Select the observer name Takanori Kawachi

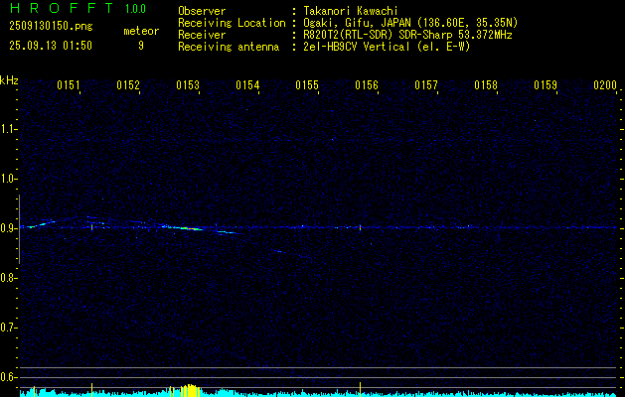point(350,11)
